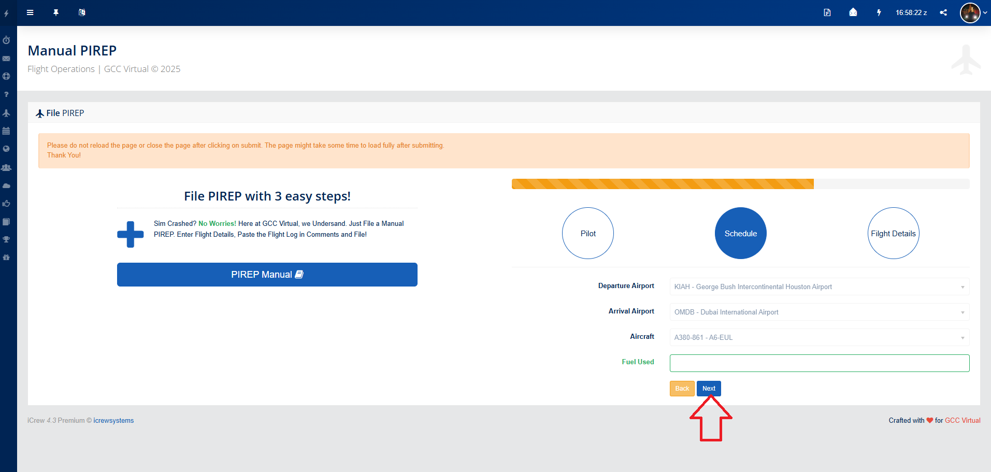Click the 'File PIREP with 3 easy steps!' heading
This screenshot has height=472, width=991.
click(267, 196)
